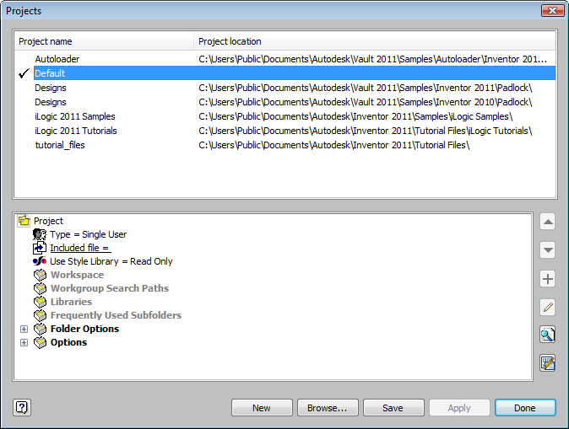Select the Default project row

[x=295, y=73]
